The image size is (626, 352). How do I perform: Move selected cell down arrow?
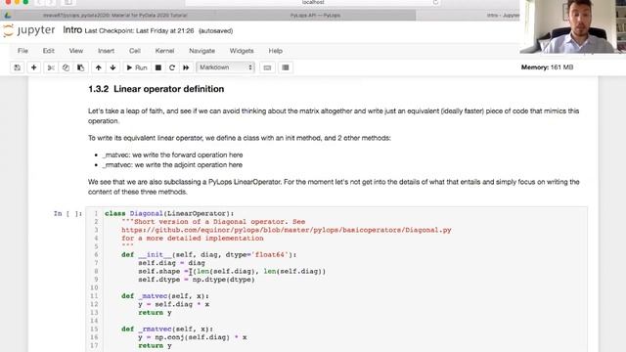[x=113, y=67]
